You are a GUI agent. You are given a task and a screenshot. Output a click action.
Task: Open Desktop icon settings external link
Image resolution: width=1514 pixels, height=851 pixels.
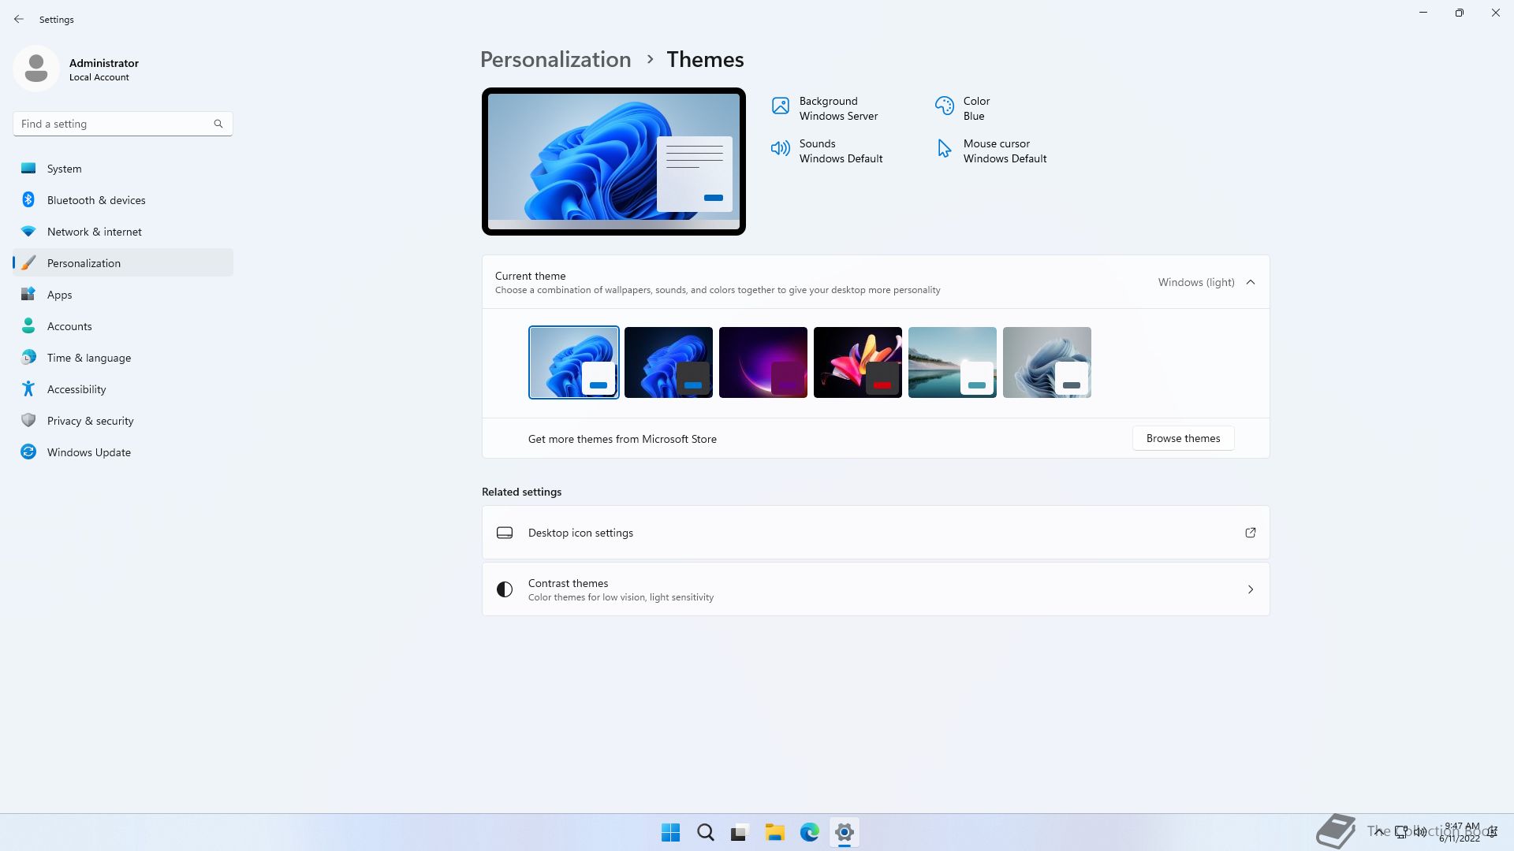coord(1250,533)
